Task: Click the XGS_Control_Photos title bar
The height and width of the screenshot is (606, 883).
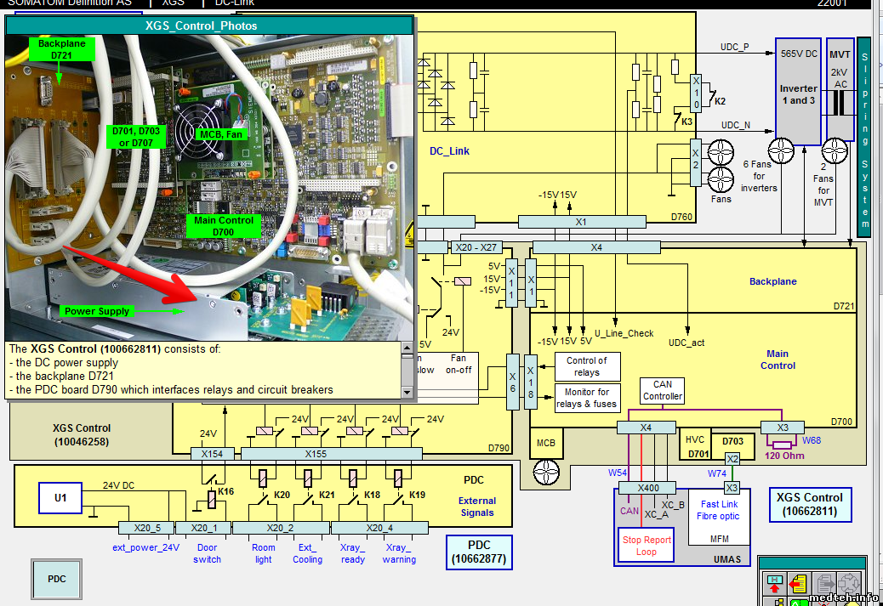Action: coord(209,25)
